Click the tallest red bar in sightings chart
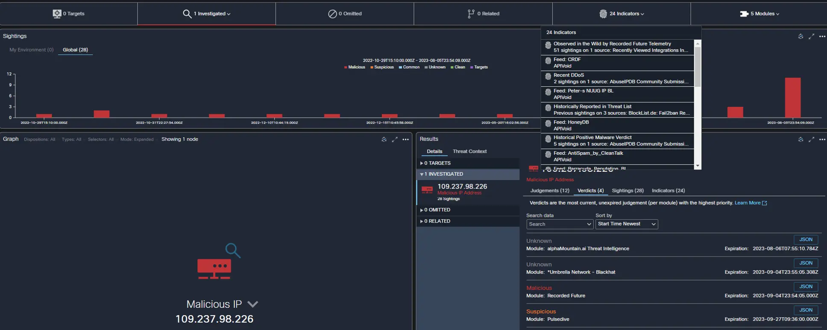827x330 pixels. [x=792, y=97]
